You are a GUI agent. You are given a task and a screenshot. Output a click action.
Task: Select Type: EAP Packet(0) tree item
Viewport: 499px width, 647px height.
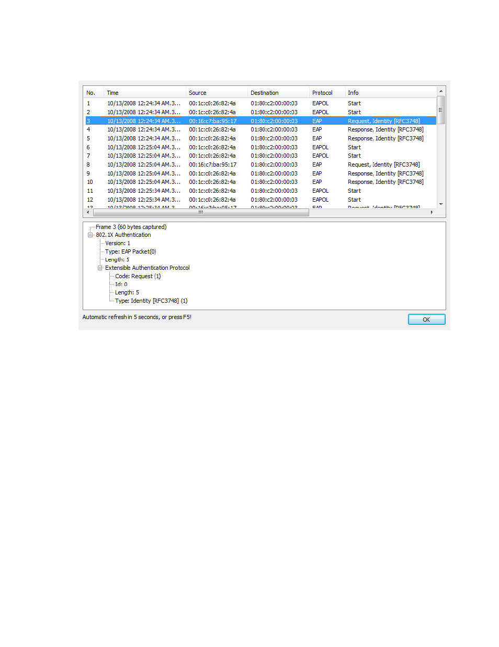coord(131,252)
